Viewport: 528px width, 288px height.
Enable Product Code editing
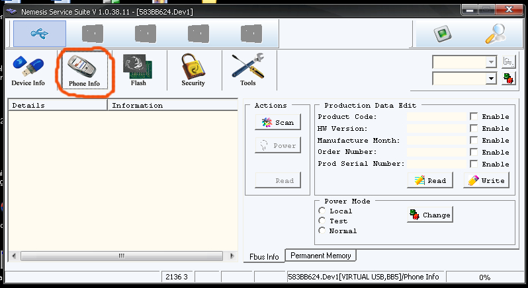474,117
